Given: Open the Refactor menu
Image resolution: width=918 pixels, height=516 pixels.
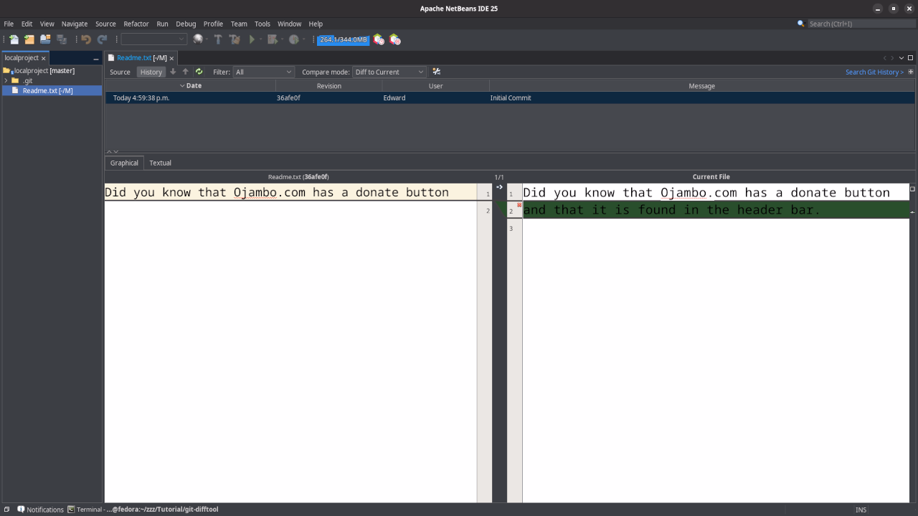Looking at the screenshot, I should [136, 24].
